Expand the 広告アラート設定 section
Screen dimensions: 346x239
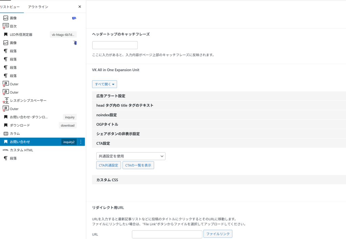pos(219,96)
